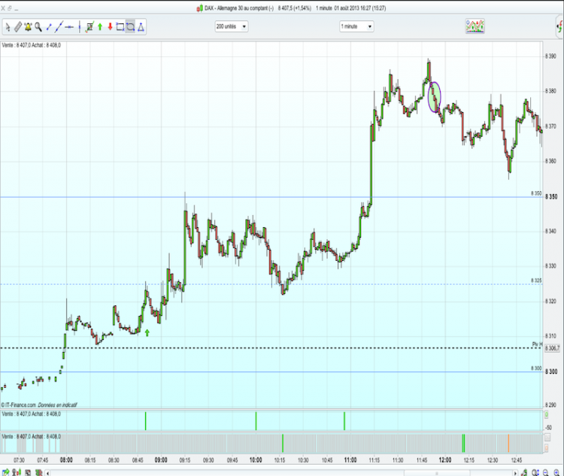Screen dimensions: 564x476
Task: Open the indicators chart icon at top right
Action: 475,26
